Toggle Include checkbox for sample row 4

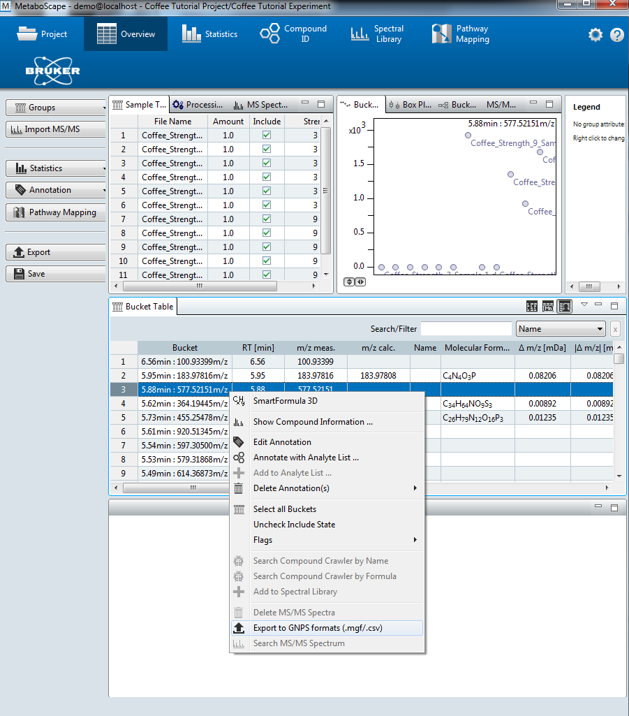point(267,177)
